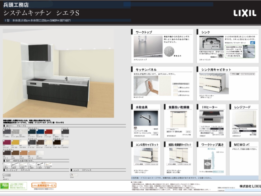Click the round embossed texture sample image

click(x=169, y=51)
